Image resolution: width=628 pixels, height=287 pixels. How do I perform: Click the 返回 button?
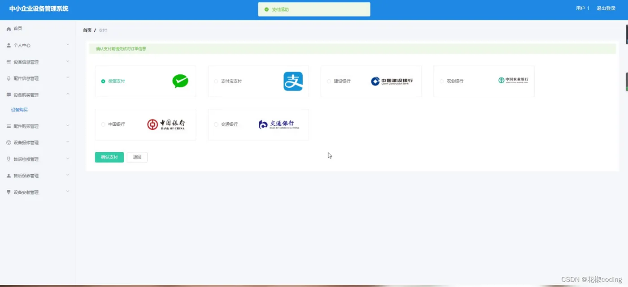click(x=137, y=157)
